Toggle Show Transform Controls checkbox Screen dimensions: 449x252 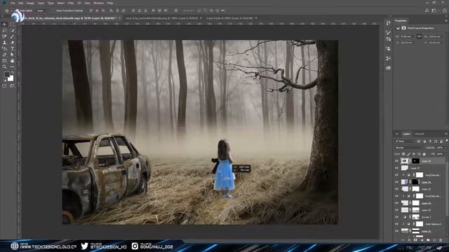[x=54, y=10]
